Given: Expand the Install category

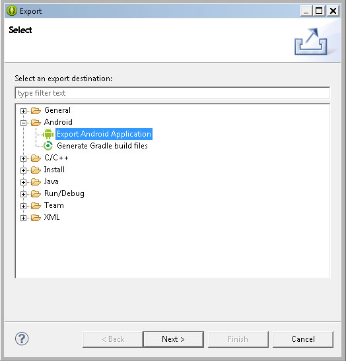Looking at the screenshot, I should click(x=23, y=170).
